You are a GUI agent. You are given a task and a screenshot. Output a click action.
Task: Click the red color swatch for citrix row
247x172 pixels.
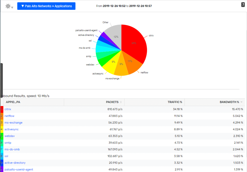point(2,109)
